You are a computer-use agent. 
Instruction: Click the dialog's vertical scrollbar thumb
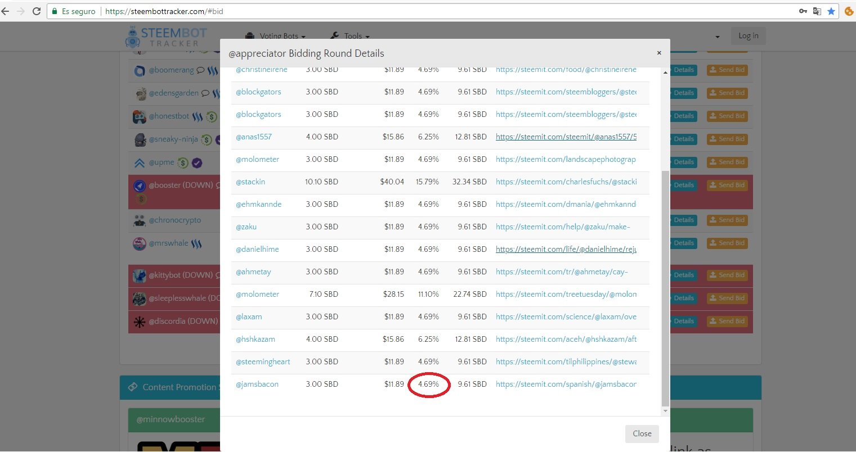(x=665, y=288)
